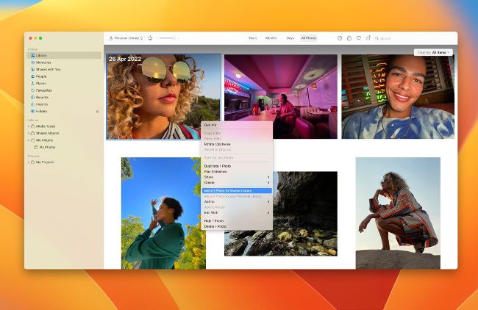Adjust the thumbnail zoom slider
Screen dimensions: 478x310
click(x=167, y=37)
